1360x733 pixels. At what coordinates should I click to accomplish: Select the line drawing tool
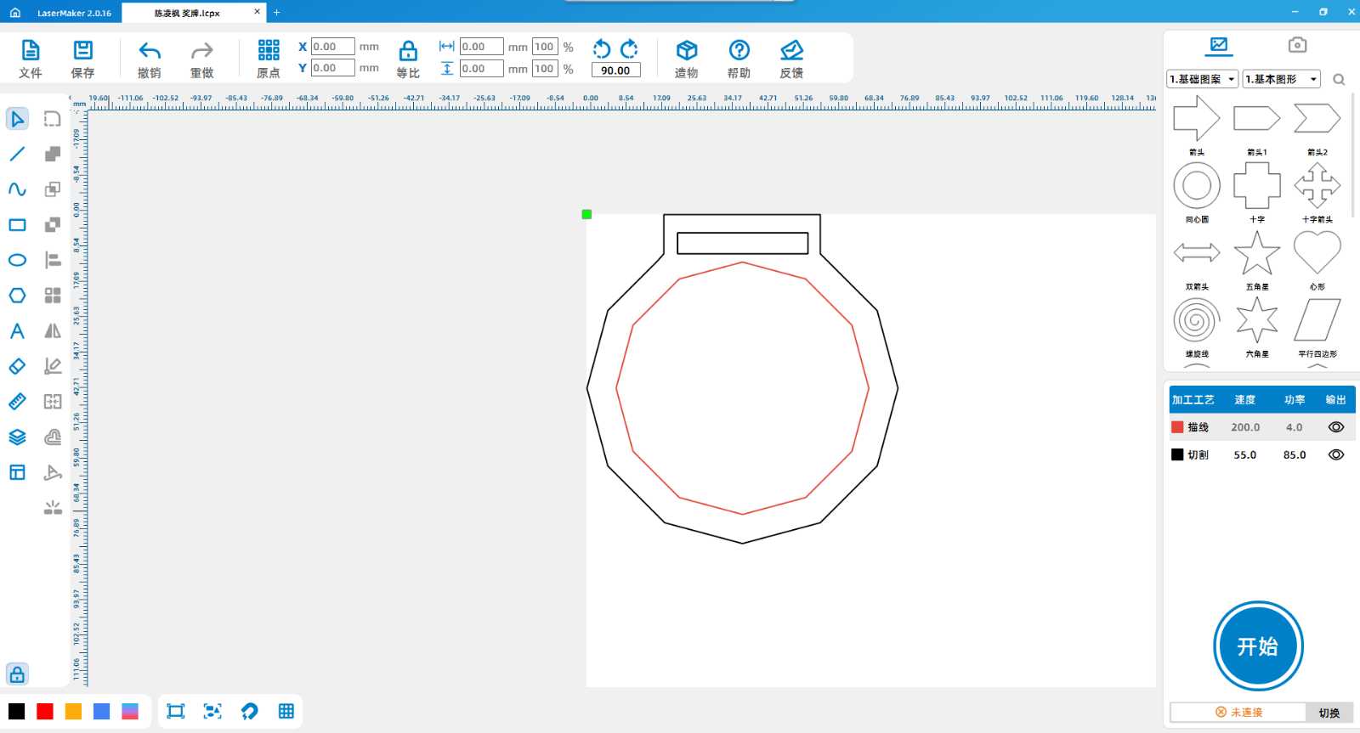17,154
